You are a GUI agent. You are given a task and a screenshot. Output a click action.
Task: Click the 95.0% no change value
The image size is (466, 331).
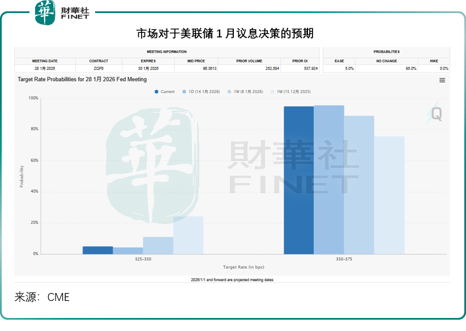411,69
